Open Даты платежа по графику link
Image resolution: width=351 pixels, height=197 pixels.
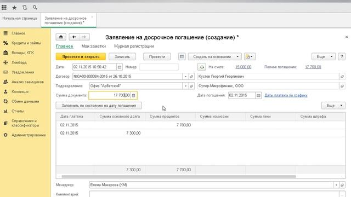tap(286, 95)
